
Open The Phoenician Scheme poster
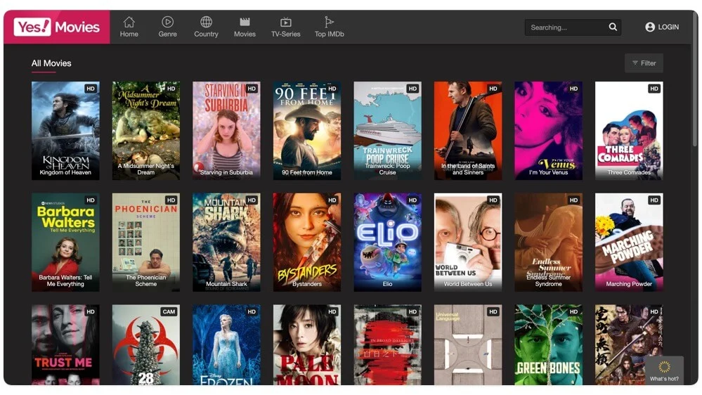click(x=146, y=242)
